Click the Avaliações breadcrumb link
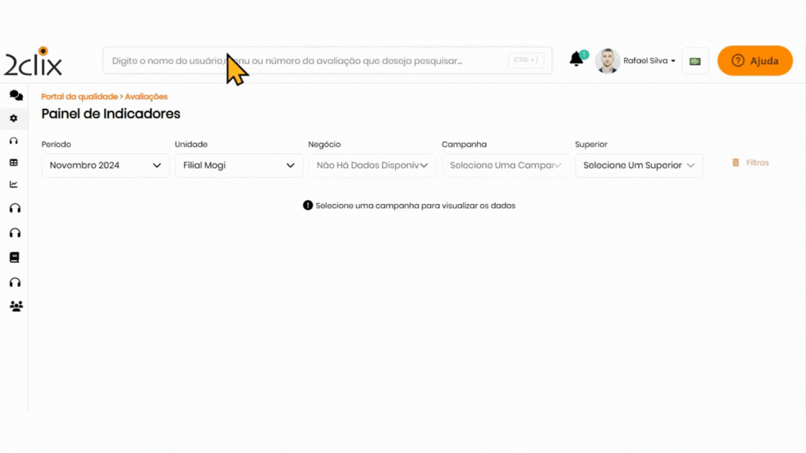 (x=146, y=96)
